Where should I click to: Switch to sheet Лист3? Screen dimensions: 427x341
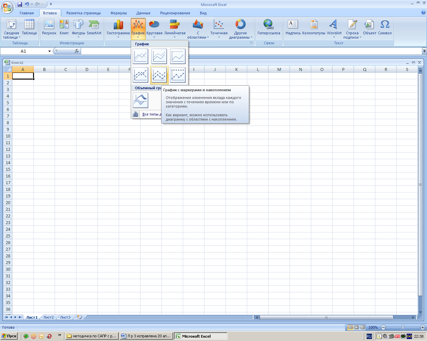tap(65, 317)
